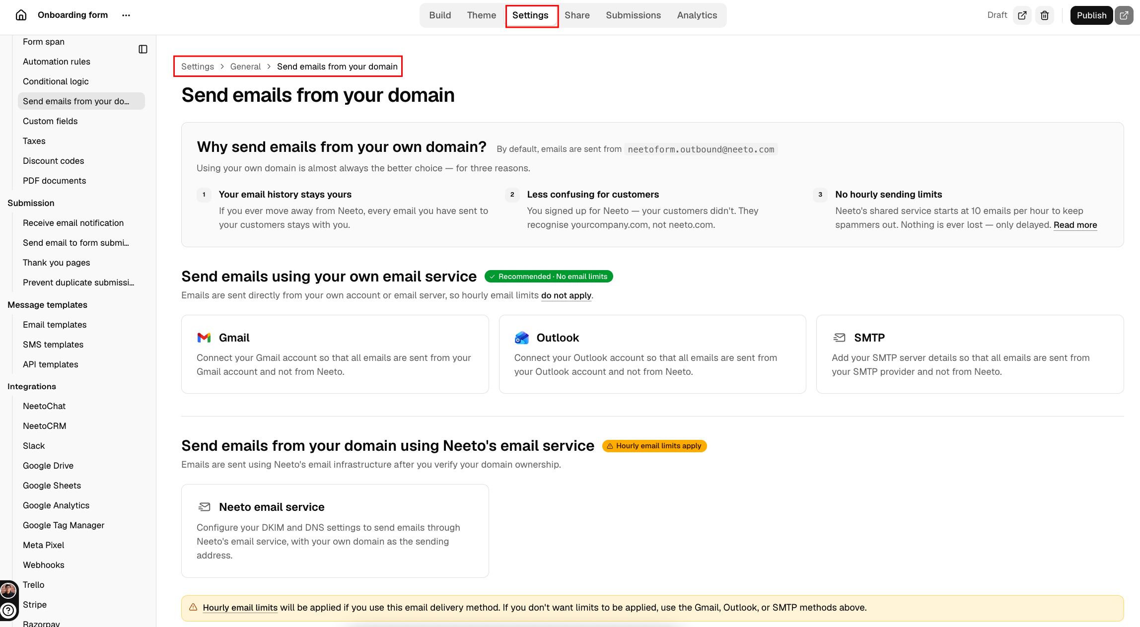Viewport: 1140px width, 627px height.
Task: Open form preview via external link icon
Action: [x=1022, y=15]
